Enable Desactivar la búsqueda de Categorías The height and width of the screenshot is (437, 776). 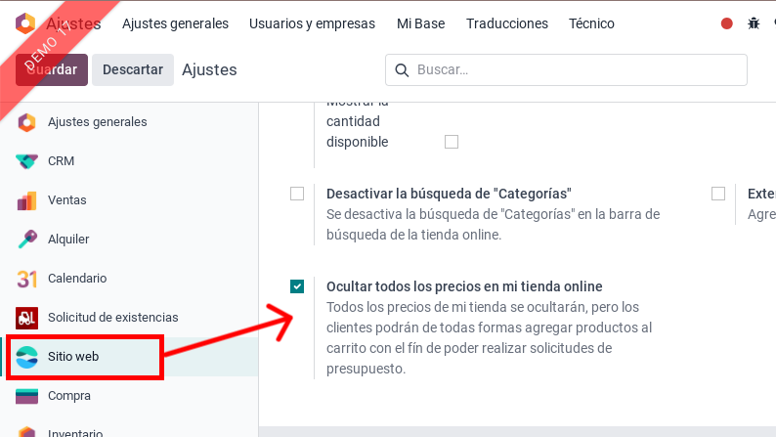(297, 194)
